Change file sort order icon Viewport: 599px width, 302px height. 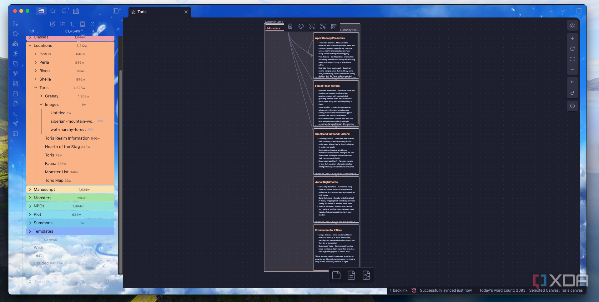point(73,24)
